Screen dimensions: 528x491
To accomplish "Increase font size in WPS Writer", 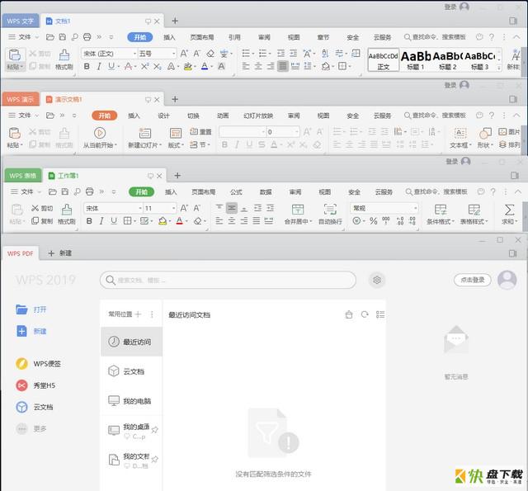I will [x=184, y=53].
